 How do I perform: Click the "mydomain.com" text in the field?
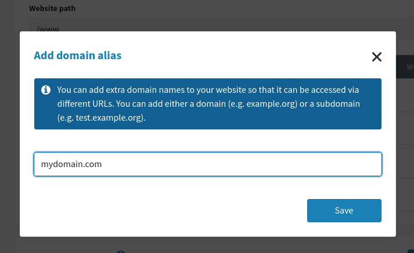[x=71, y=164]
